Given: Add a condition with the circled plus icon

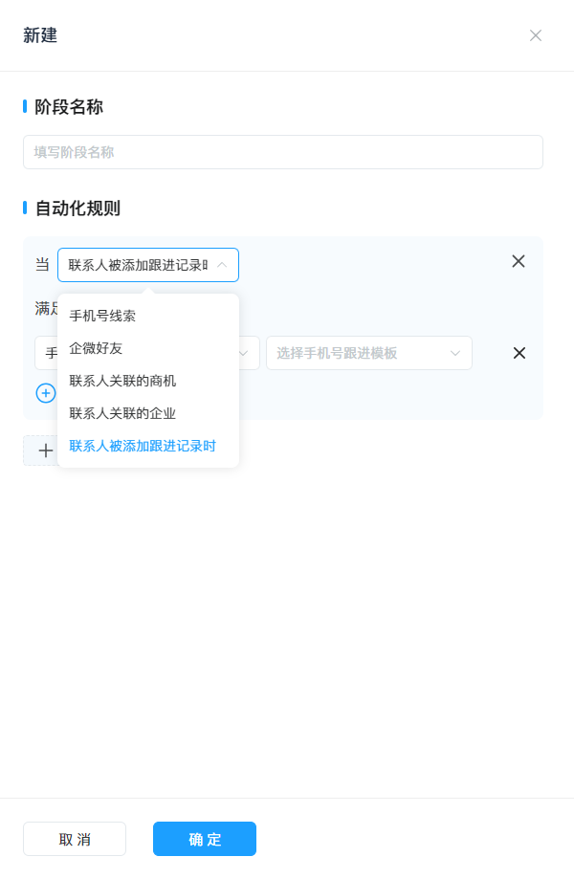Looking at the screenshot, I should click(x=46, y=393).
